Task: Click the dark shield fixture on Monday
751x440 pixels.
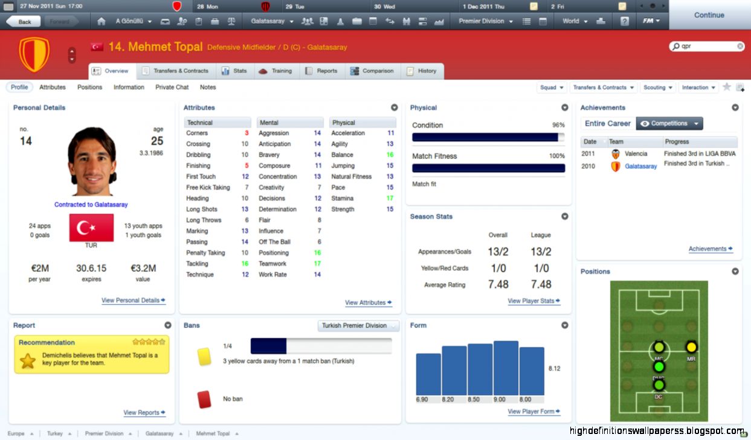Action: [x=265, y=6]
